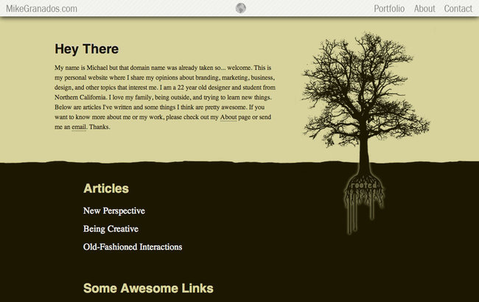479x302 pixels.
Task: Follow the About link in the intro paragraph
Action: point(228,117)
